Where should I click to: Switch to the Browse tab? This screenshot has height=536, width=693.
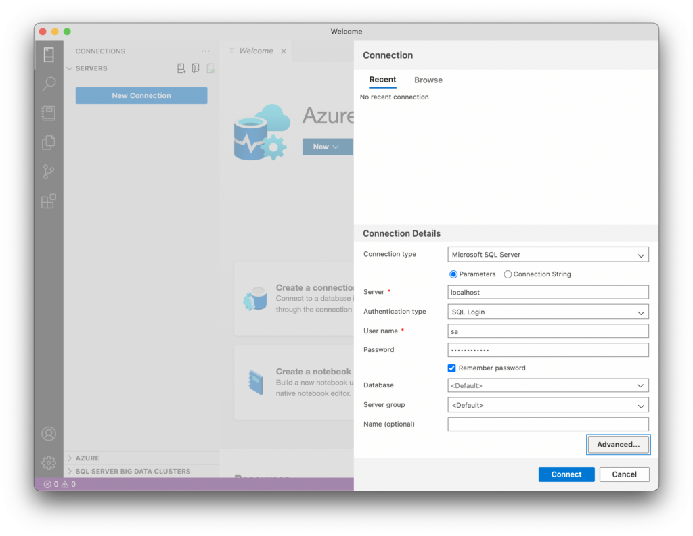(428, 80)
